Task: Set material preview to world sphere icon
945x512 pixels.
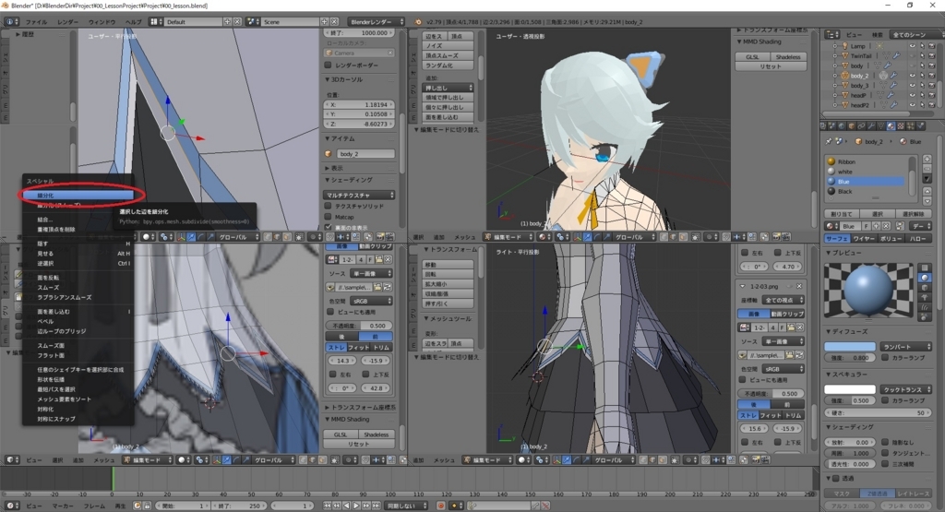Action: click(x=925, y=317)
